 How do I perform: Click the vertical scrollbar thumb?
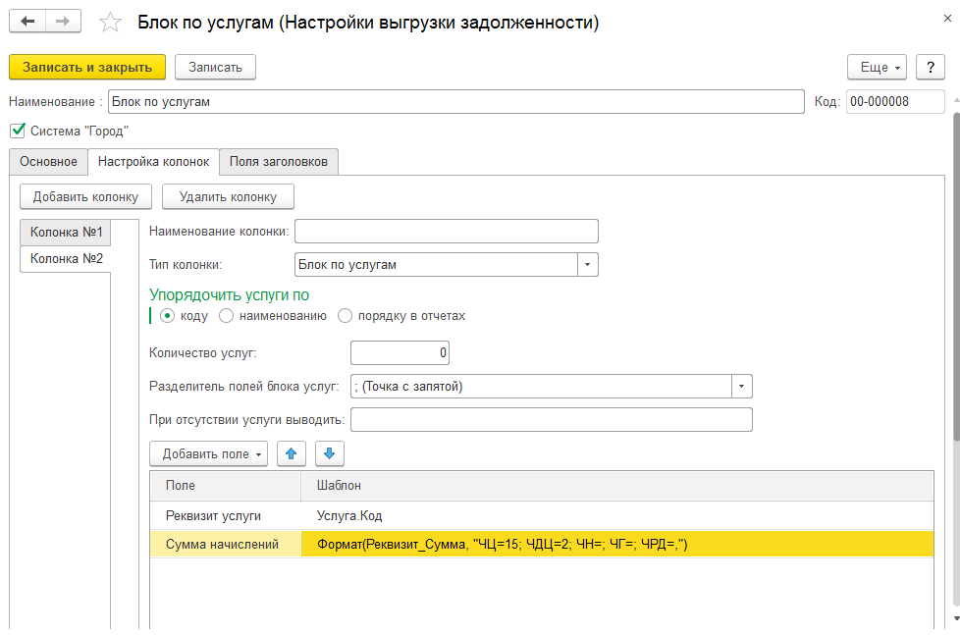pyautogui.click(x=956, y=276)
